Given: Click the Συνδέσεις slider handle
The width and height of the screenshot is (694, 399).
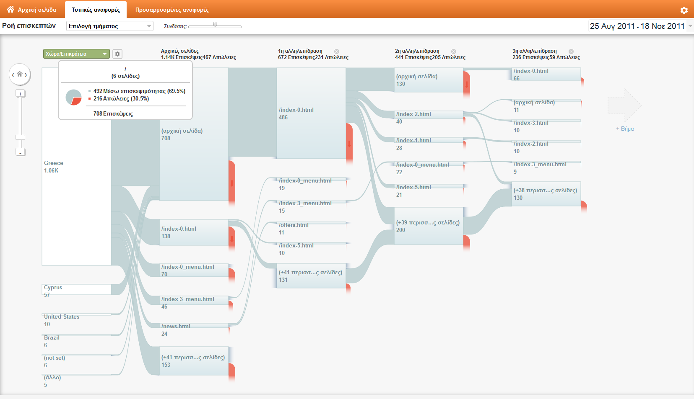Looking at the screenshot, I should [215, 25].
